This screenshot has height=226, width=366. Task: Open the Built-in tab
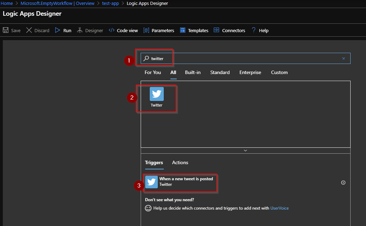193,72
